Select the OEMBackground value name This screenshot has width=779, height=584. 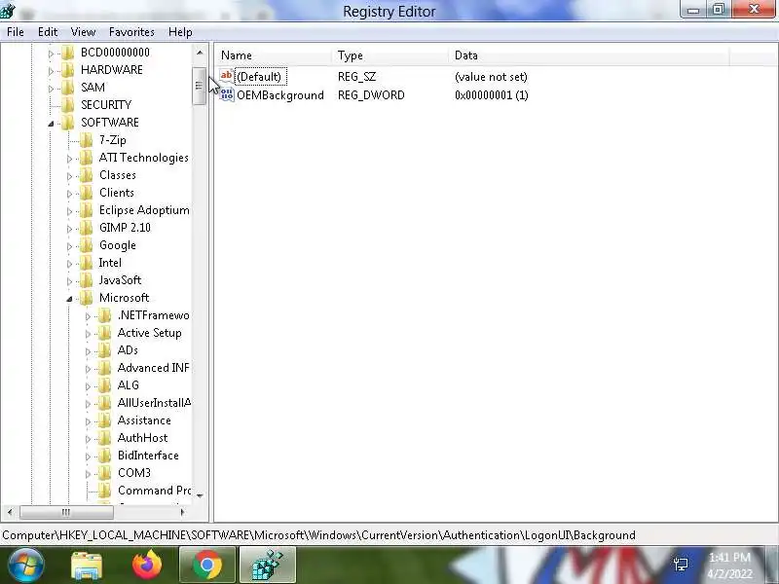tap(280, 95)
